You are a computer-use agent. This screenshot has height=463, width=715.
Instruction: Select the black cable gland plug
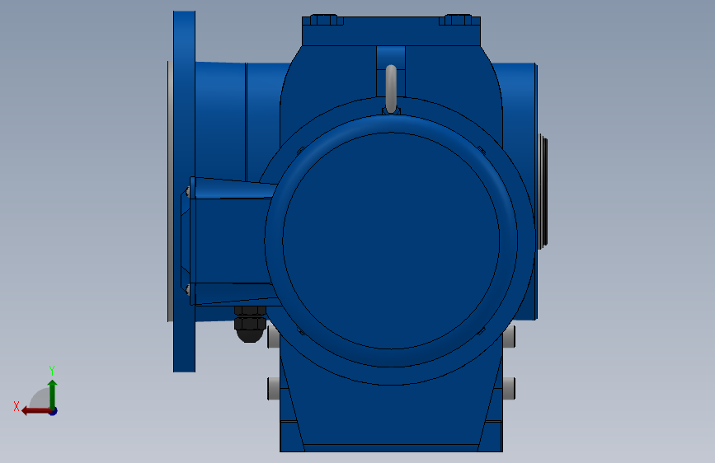pos(249,324)
